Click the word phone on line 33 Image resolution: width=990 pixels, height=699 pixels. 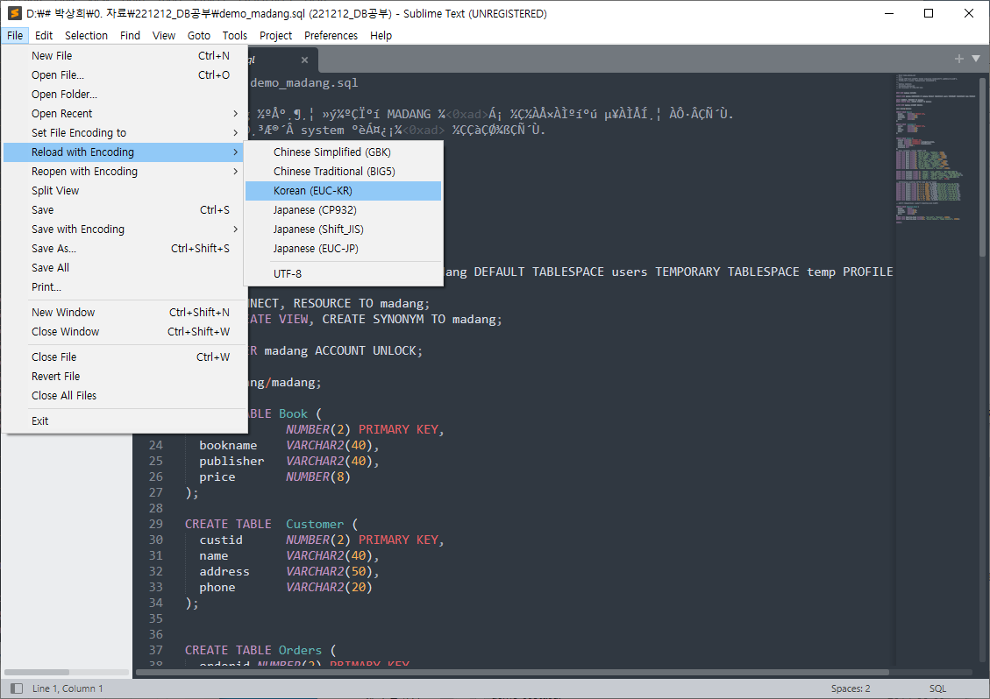(217, 587)
